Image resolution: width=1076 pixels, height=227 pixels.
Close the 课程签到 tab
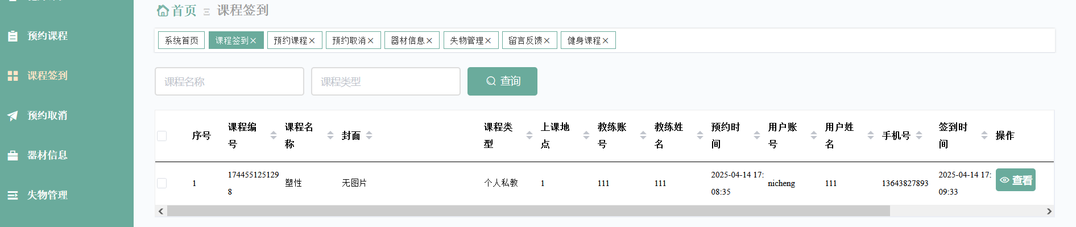coord(253,41)
